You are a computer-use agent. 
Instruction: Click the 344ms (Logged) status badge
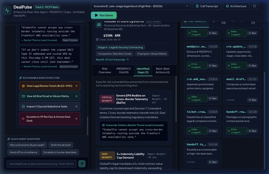(237, 66)
